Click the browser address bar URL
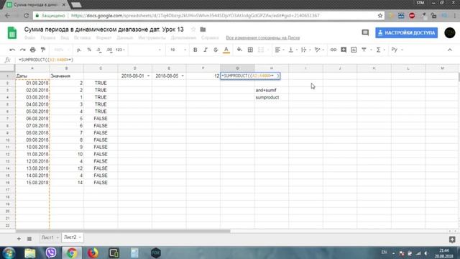Screen dimensions: 460x259 tap(195, 16)
